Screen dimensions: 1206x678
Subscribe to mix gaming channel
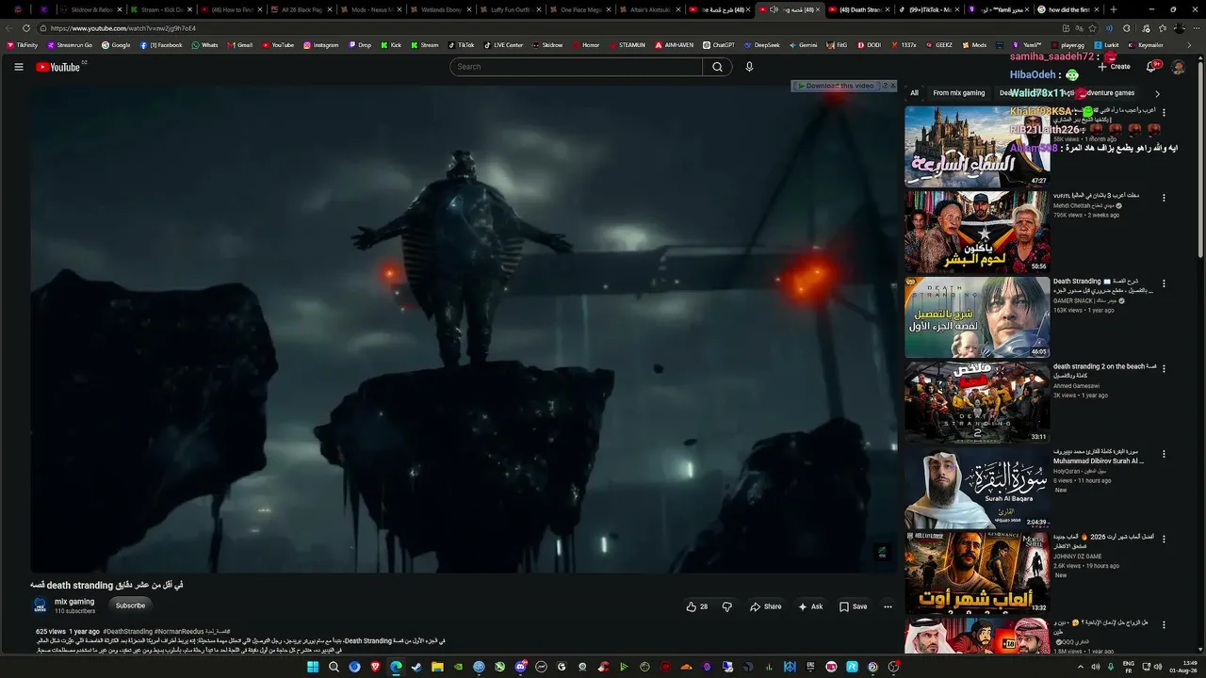[x=130, y=605]
